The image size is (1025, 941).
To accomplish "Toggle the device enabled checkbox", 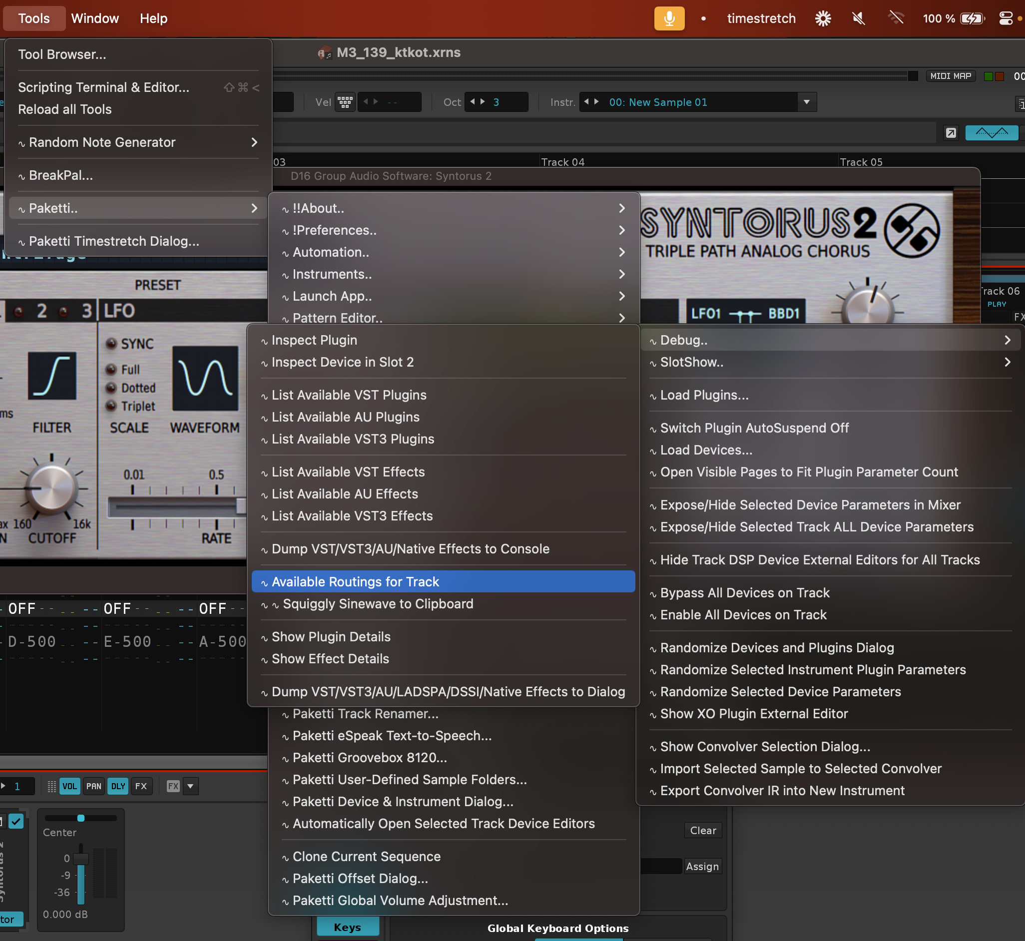I will (16, 821).
